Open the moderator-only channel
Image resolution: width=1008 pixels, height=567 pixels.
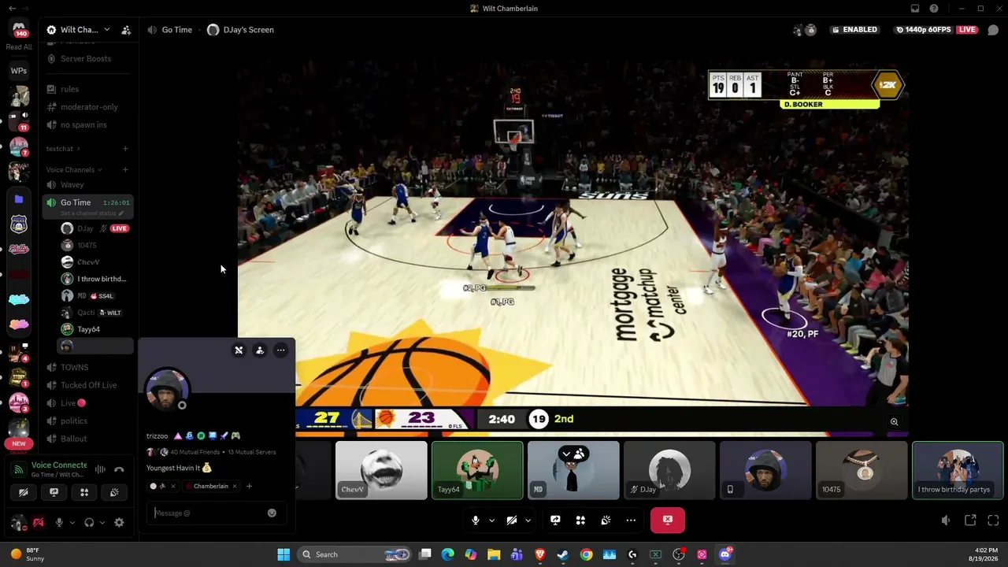[87, 107]
